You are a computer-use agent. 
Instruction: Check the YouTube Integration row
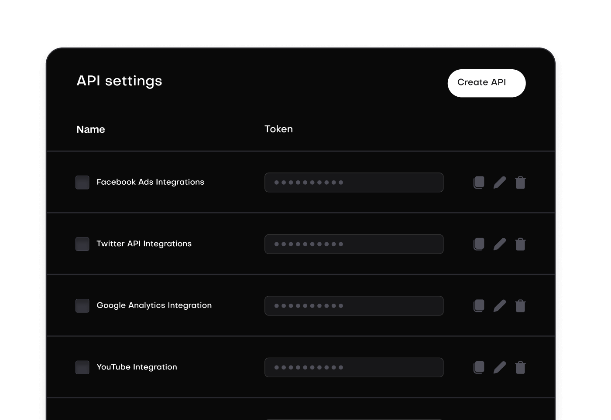pyautogui.click(x=82, y=367)
